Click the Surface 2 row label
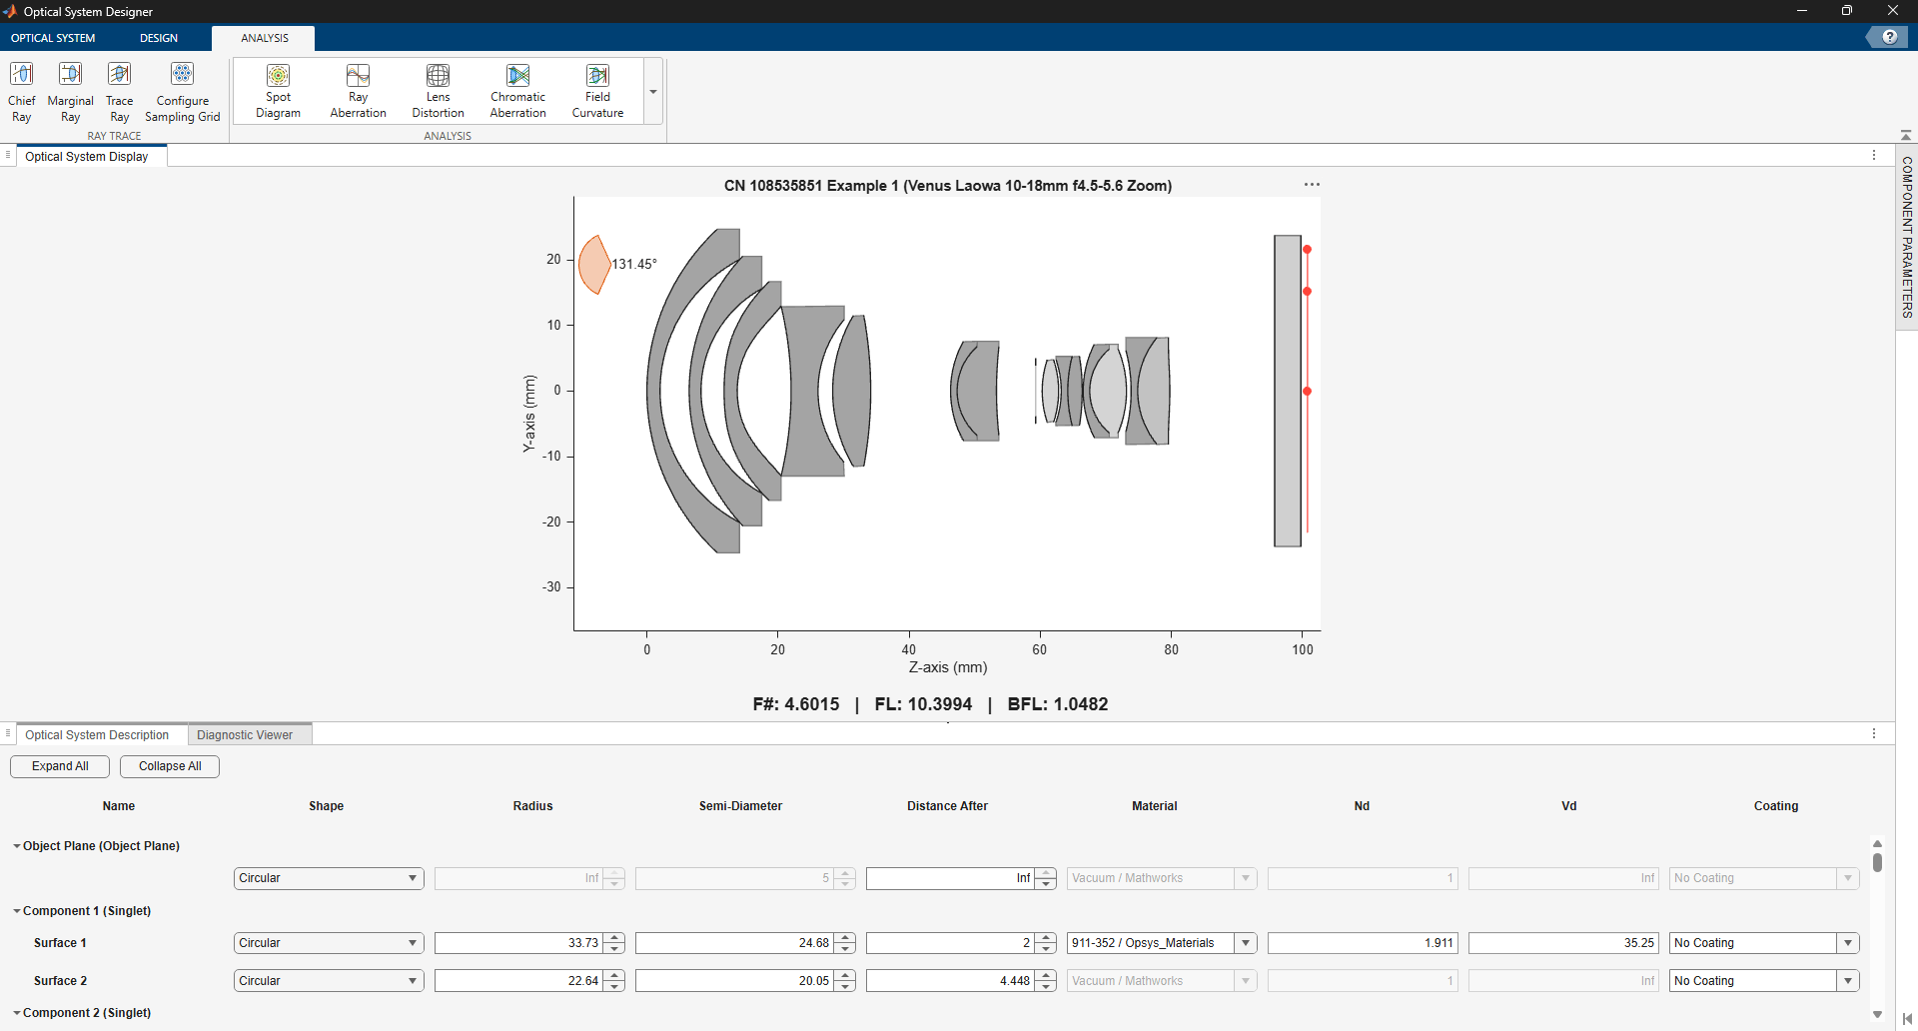1918x1031 pixels. pyautogui.click(x=60, y=981)
